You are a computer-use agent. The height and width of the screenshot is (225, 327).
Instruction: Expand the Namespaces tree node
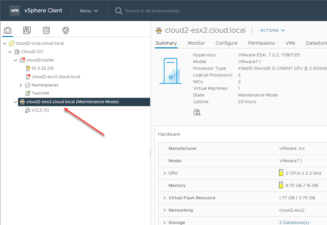click(21, 85)
